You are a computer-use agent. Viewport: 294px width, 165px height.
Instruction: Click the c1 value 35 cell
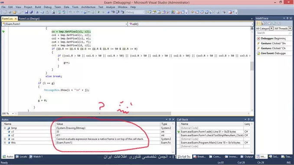(108, 132)
